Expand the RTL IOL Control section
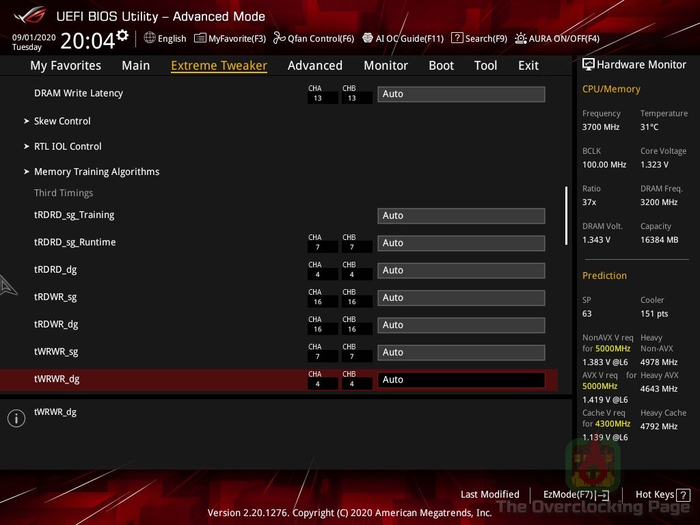This screenshot has height=525, width=700. (x=68, y=146)
